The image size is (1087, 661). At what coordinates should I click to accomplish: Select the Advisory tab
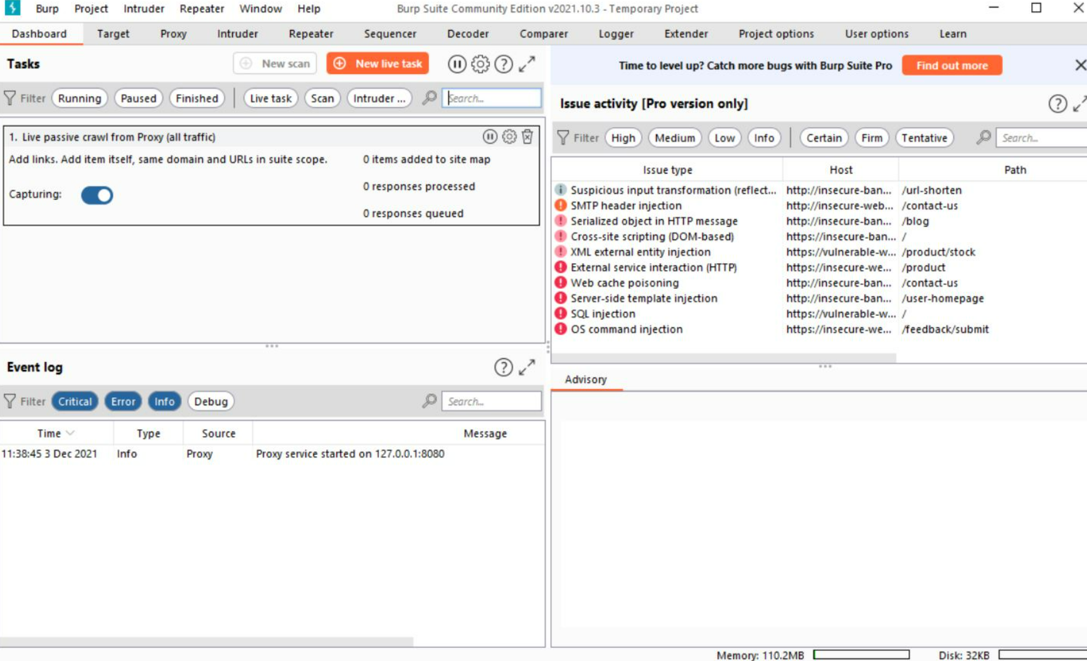click(x=586, y=379)
